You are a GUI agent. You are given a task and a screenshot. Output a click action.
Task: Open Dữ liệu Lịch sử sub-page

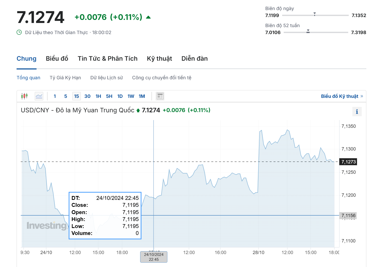[106, 78]
